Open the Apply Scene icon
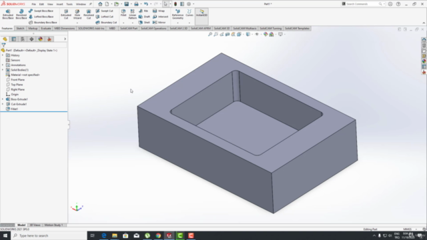The height and width of the screenshot is (240, 427). 272,34
